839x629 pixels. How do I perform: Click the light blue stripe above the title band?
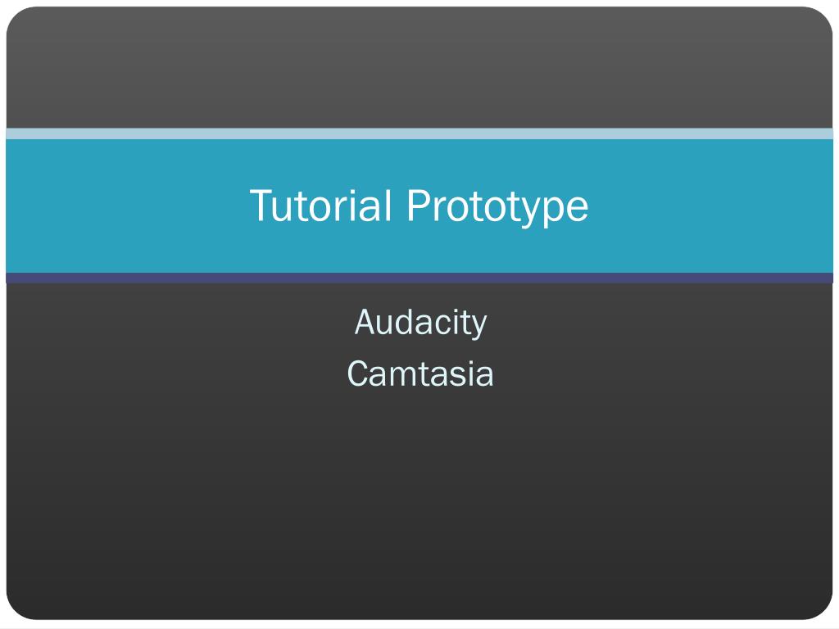[419, 133]
